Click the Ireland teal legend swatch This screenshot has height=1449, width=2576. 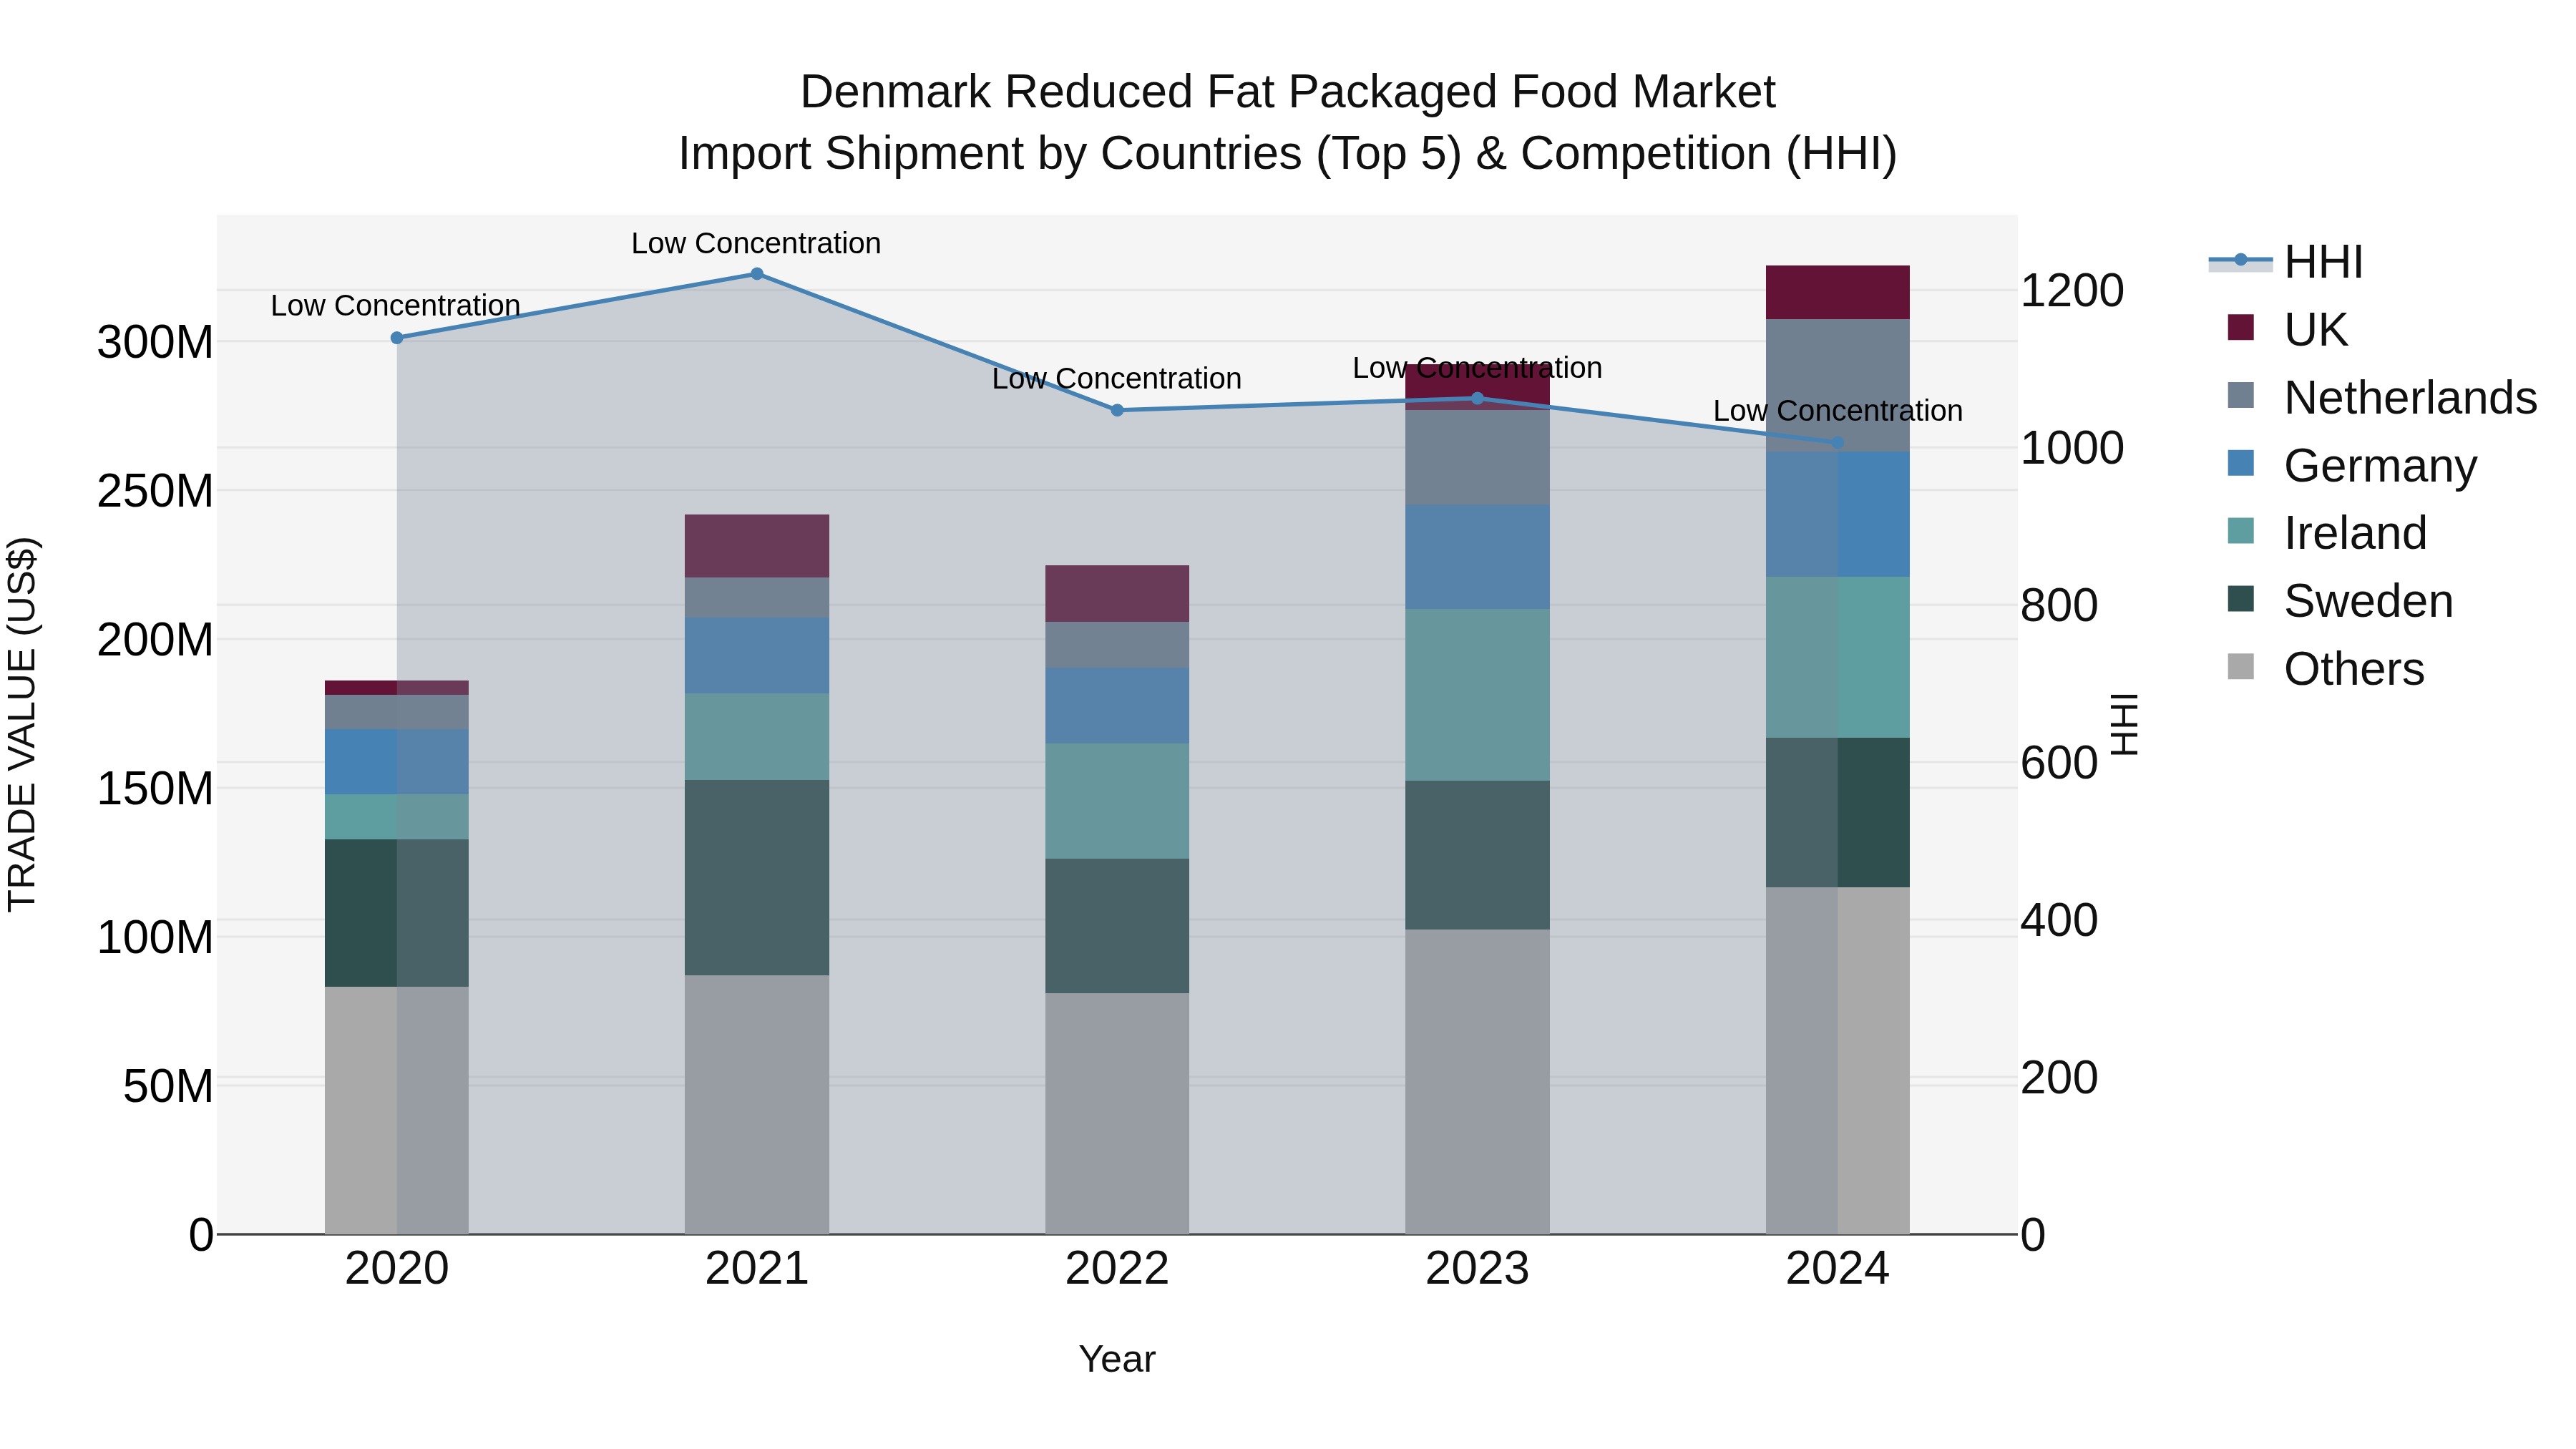point(2241,531)
